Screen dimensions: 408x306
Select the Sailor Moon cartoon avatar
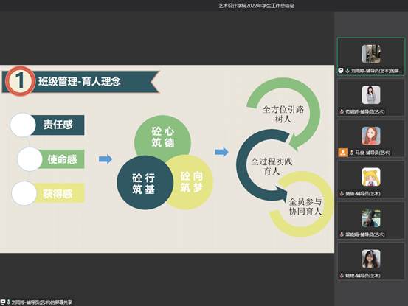pos(371,177)
